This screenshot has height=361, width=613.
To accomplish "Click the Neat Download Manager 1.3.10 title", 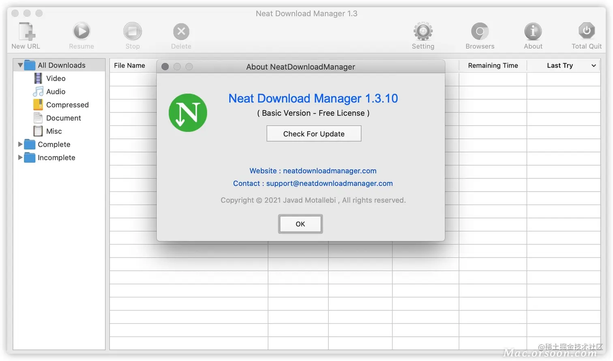I will click(313, 98).
